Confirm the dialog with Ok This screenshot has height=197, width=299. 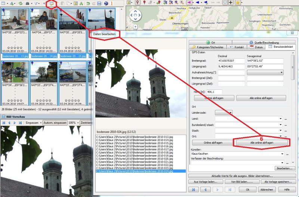(247, 190)
